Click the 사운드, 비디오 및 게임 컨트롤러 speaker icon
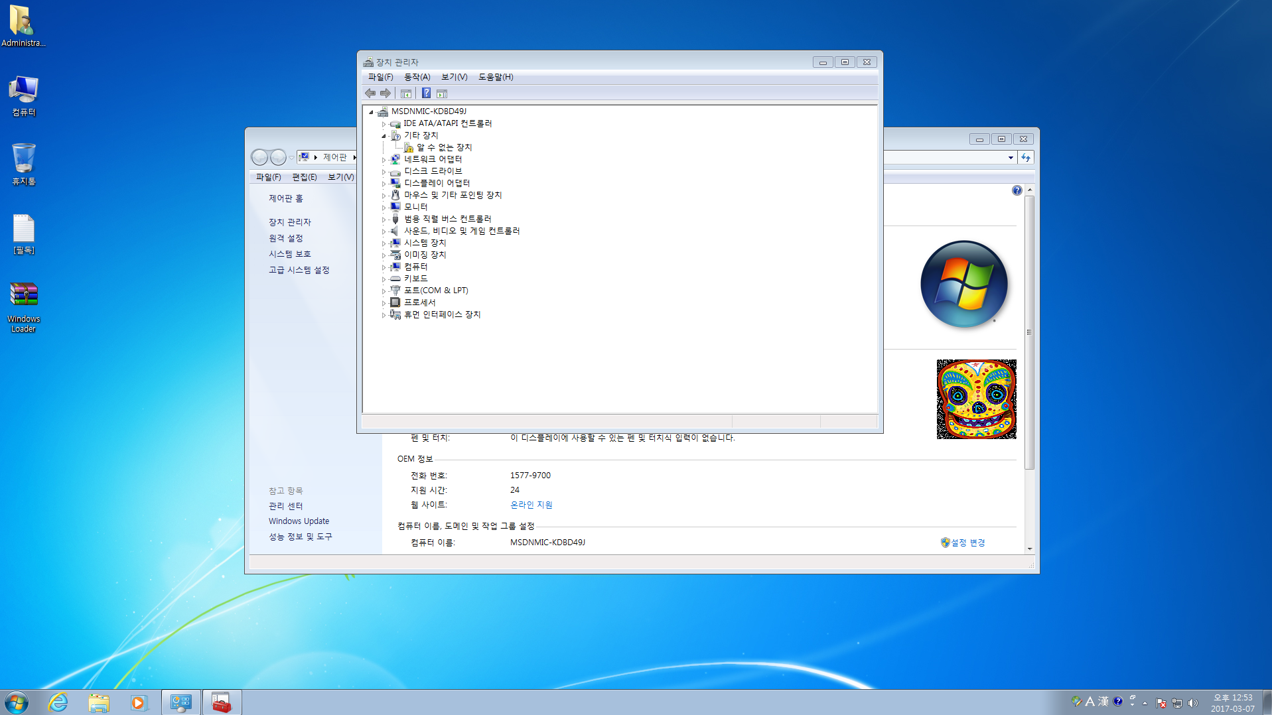 point(395,231)
